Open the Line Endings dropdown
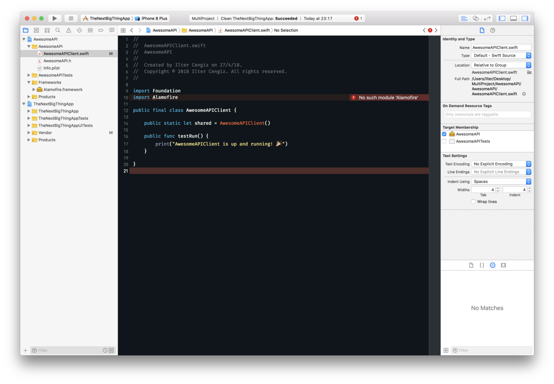The image size is (554, 384). tap(501, 172)
